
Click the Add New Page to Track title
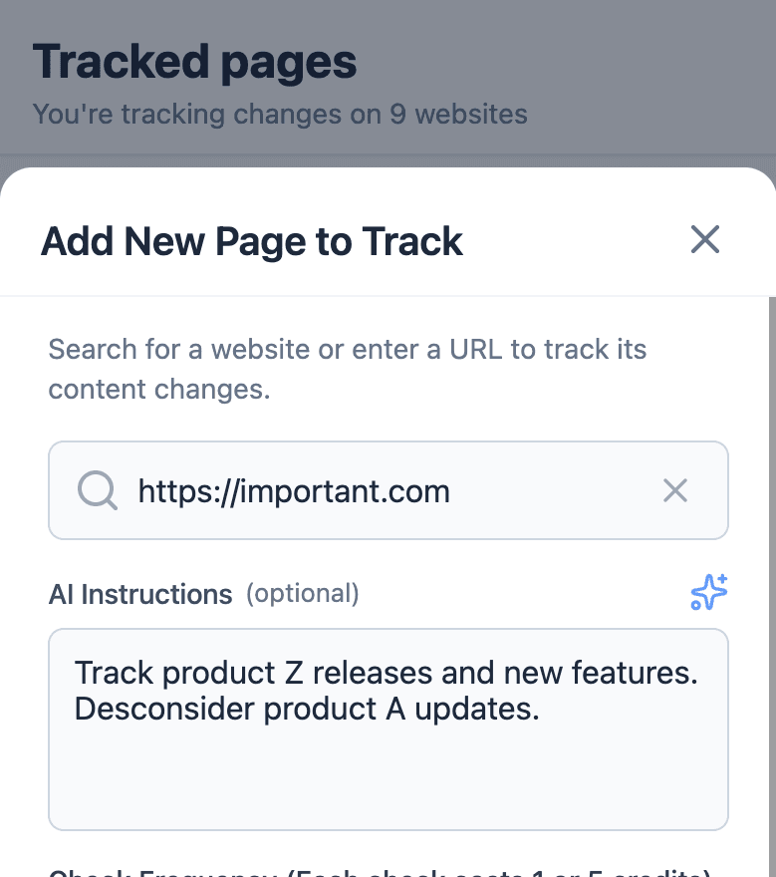pyautogui.click(x=251, y=241)
